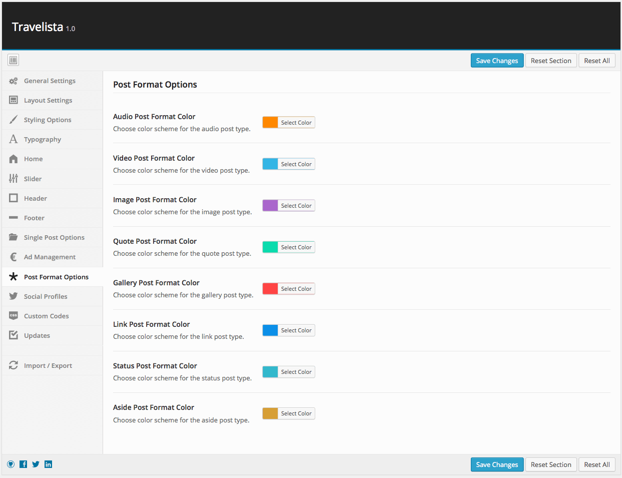Click the top Reset Section button
This screenshot has height=478, width=622.
pos(551,61)
